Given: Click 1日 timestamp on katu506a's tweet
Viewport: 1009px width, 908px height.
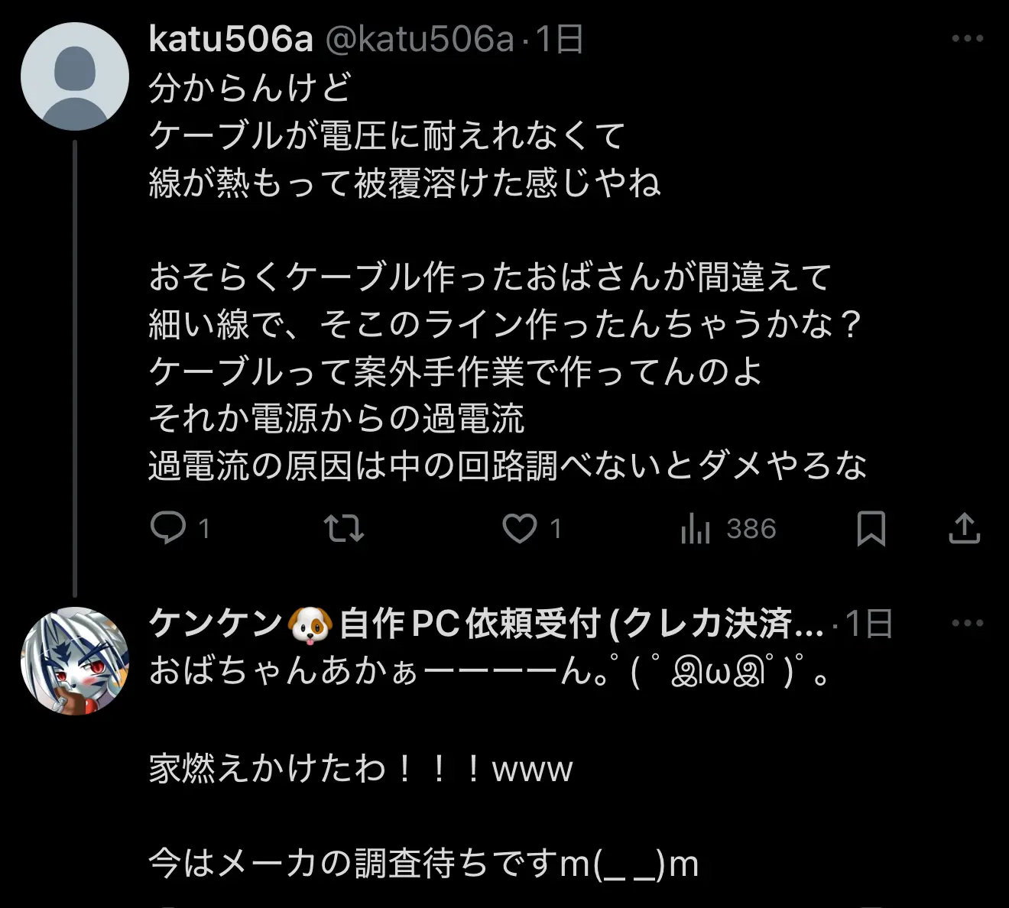Looking at the screenshot, I should coord(560,39).
